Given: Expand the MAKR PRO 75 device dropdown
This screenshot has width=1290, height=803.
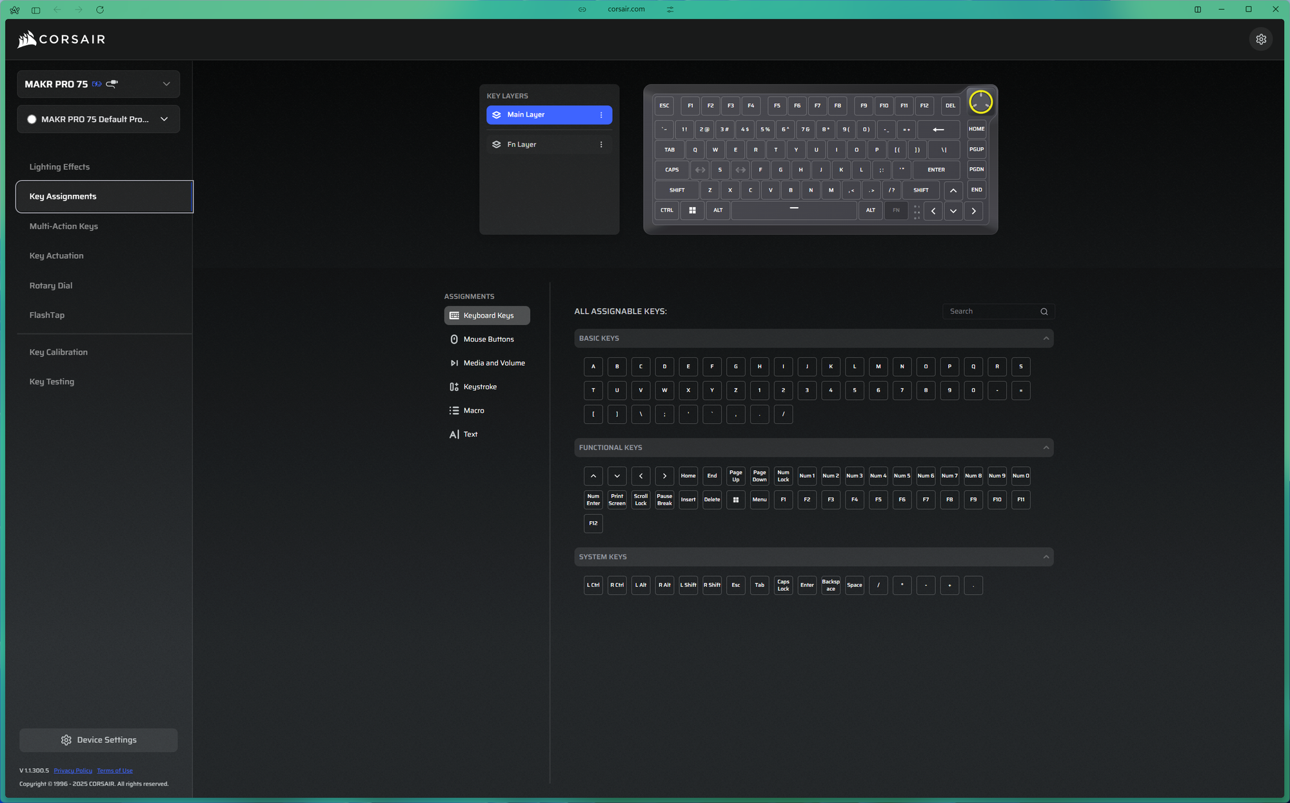Looking at the screenshot, I should point(166,84).
